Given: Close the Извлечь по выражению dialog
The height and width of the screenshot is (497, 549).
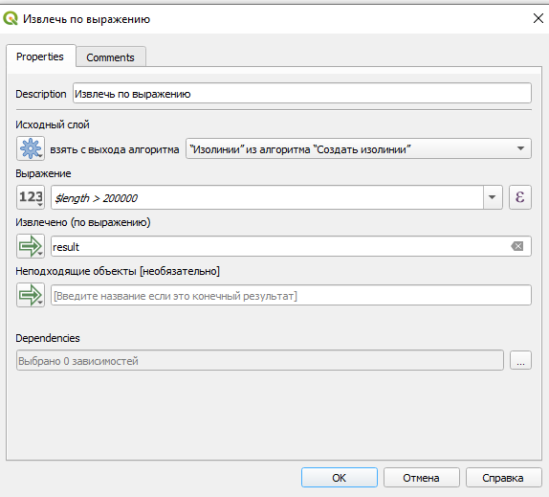Looking at the screenshot, I should click(538, 18).
